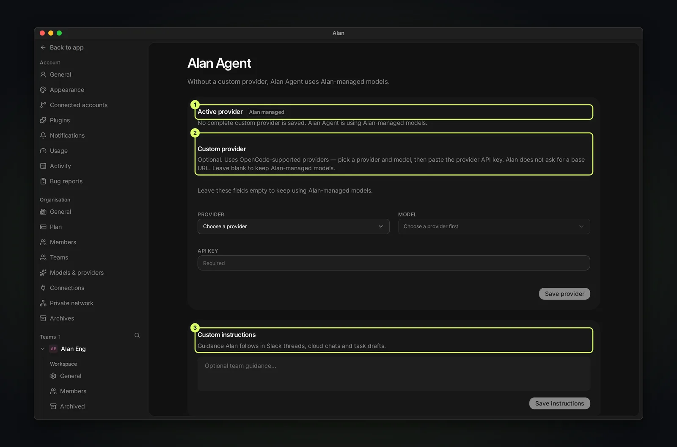
Task: Open the Usage page
Action: (59, 151)
